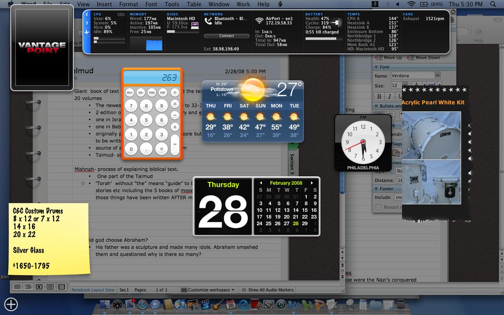
Task: Toggle Bold in Word Formatting Palette
Action: click(379, 96)
